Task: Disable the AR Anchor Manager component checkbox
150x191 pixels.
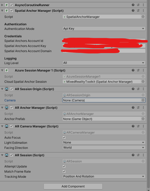Action: (x=12, y=108)
